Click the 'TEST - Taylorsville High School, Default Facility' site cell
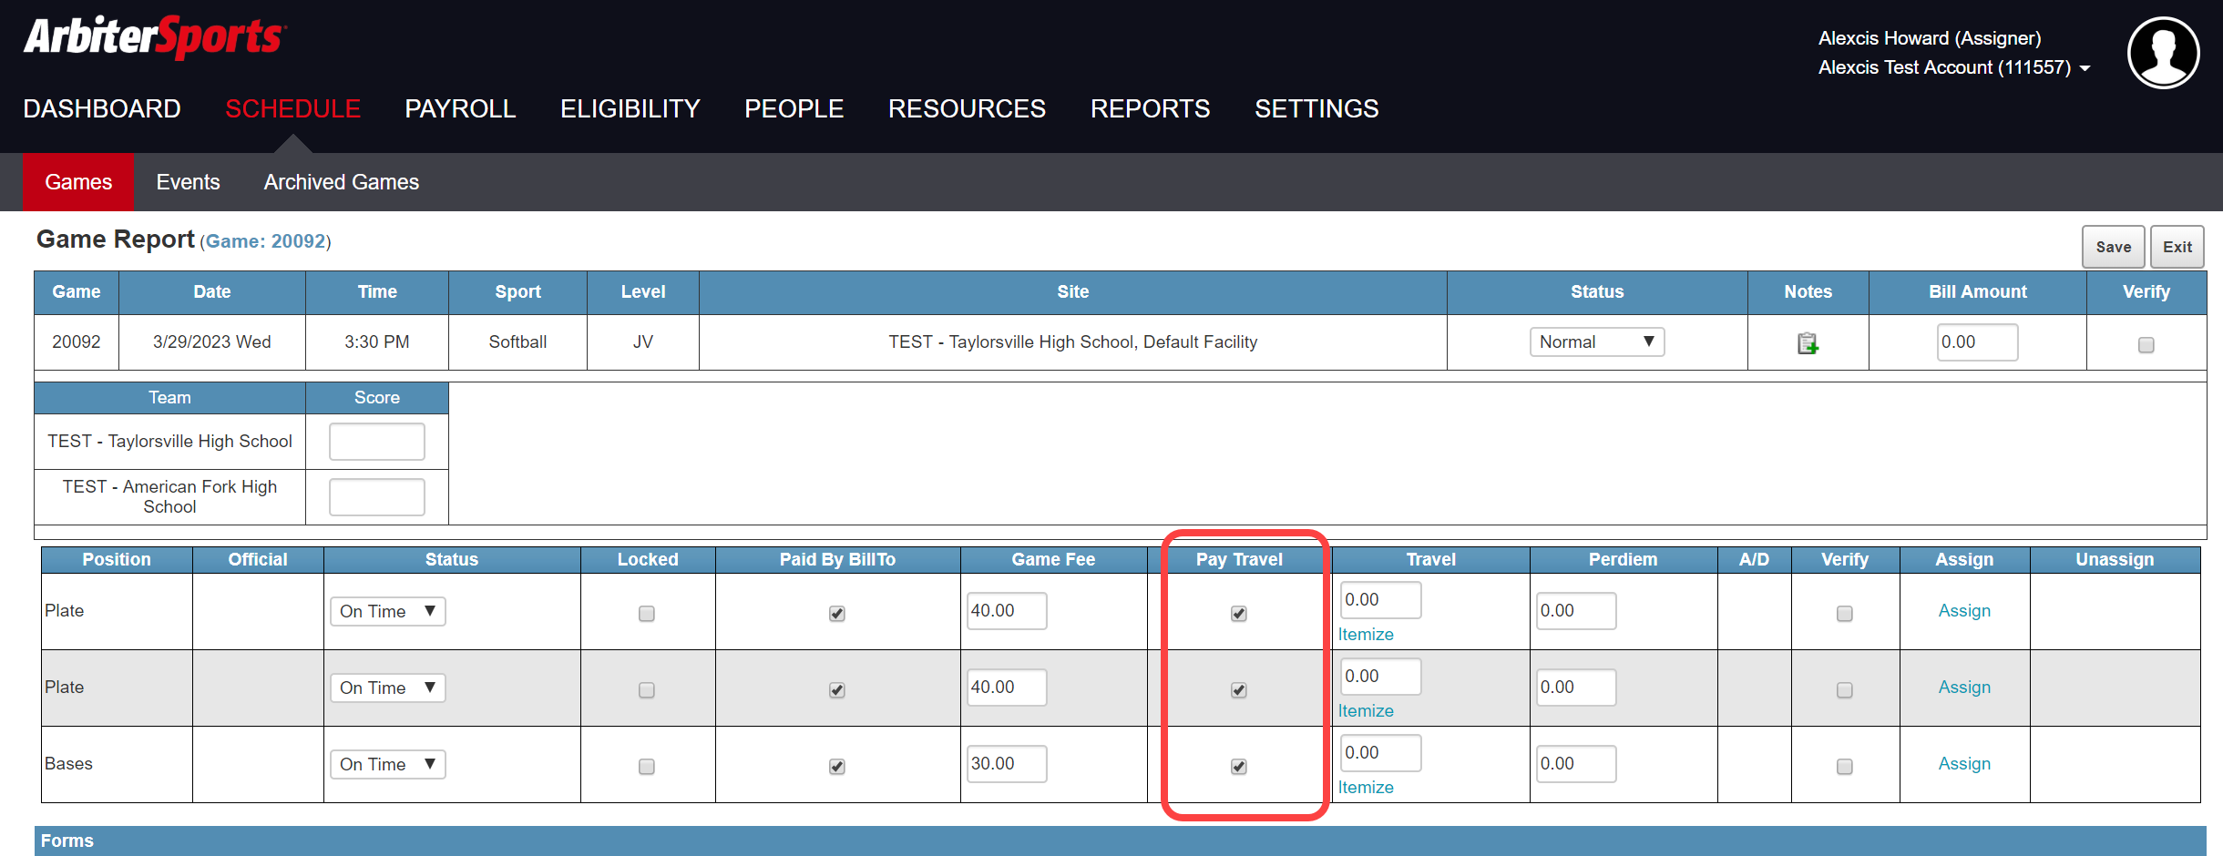Image resolution: width=2223 pixels, height=856 pixels. (x=1072, y=341)
